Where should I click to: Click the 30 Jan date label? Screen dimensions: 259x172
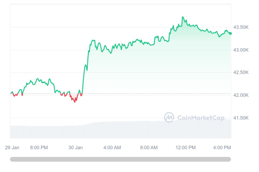[76, 147]
